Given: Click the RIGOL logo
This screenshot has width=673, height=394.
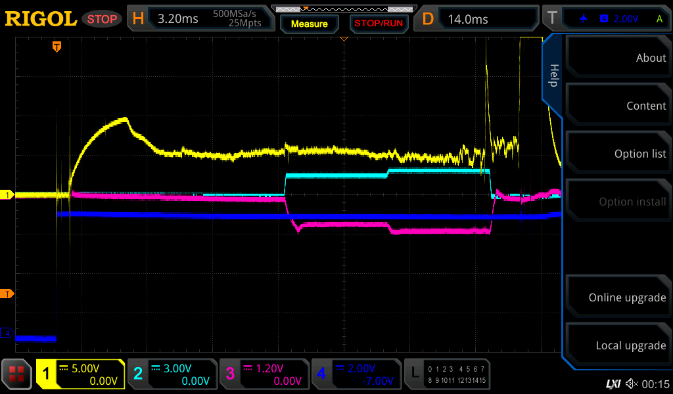Looking at the screenshot, I should [41, 19].
